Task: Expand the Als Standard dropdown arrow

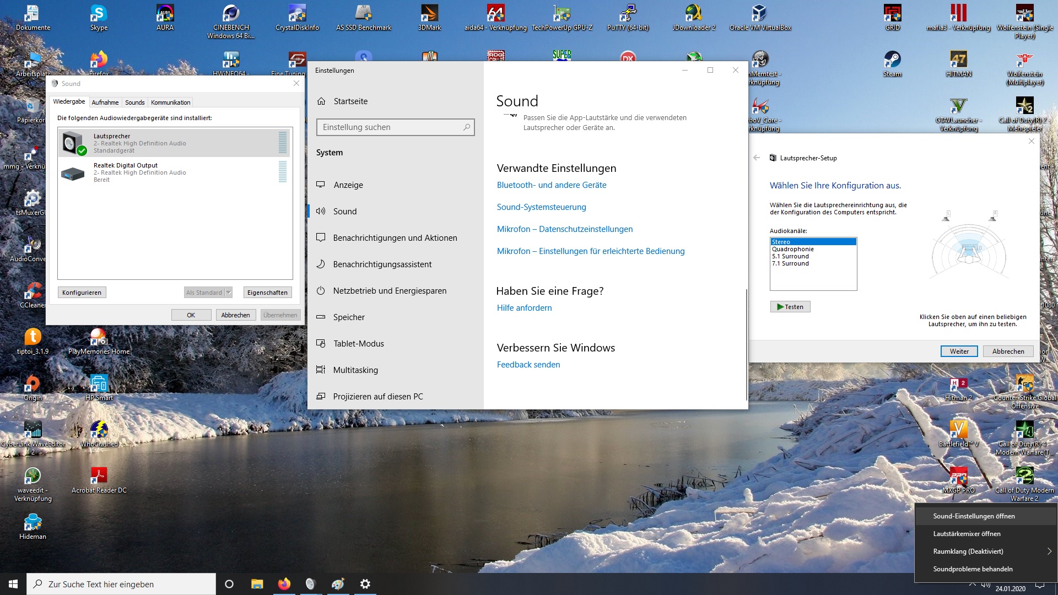Action: 229,293
